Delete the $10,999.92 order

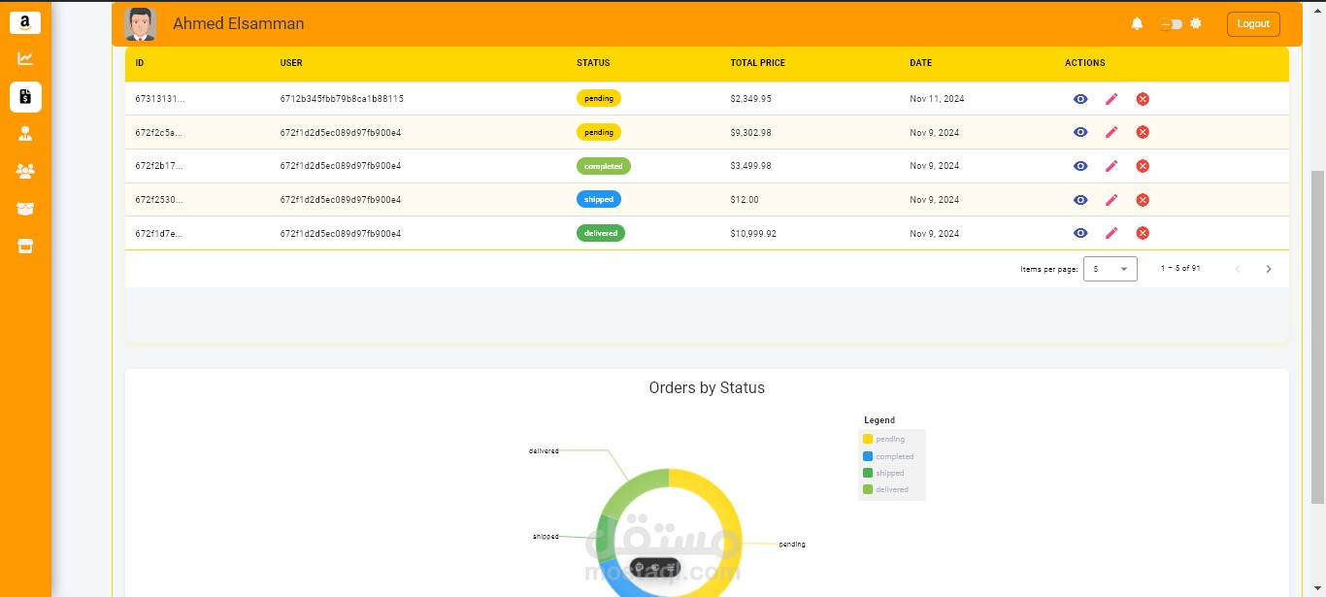[x=1143, y=233]
